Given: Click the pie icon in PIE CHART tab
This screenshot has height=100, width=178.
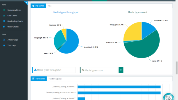Looking at the screenshot, I should 33,6.
